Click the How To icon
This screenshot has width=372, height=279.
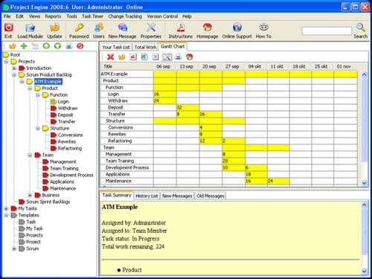(263, 28)
